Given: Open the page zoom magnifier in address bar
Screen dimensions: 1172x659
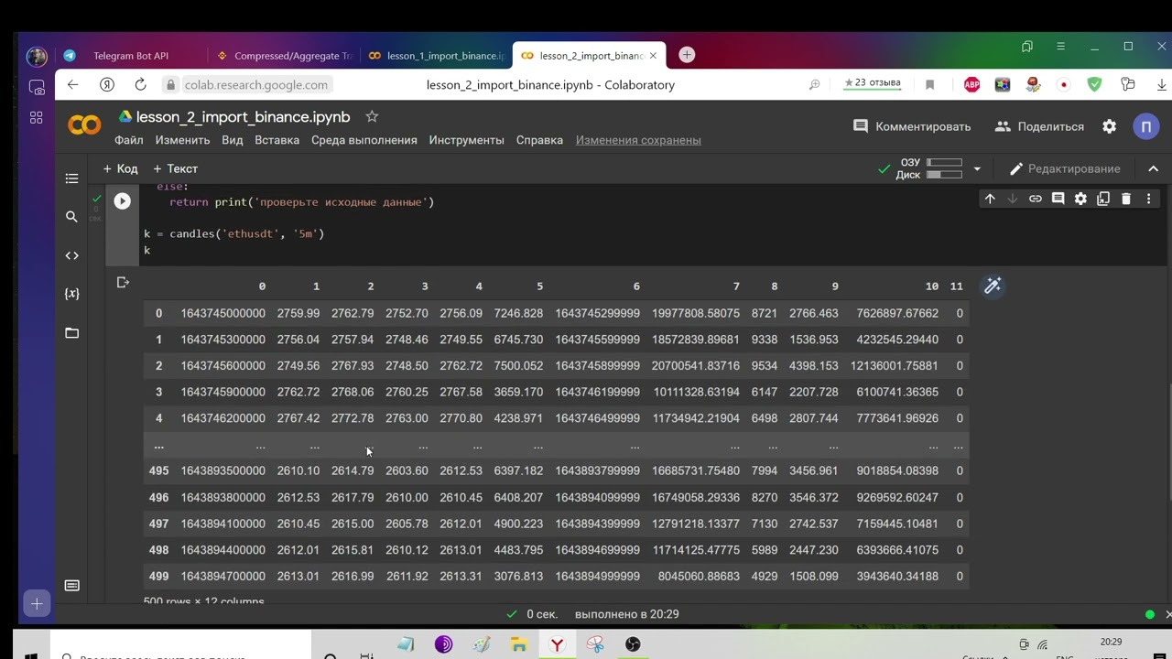Looking at the screenshot, I should click(x=814, y=84).
